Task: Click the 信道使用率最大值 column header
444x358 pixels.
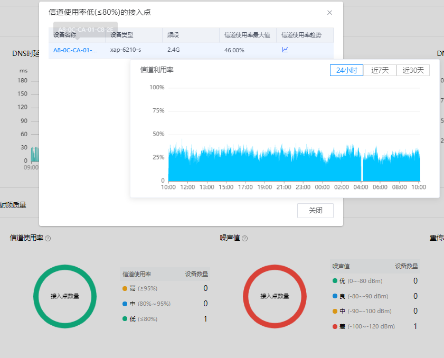Action: pyautogui.click(x=247, y=35)
